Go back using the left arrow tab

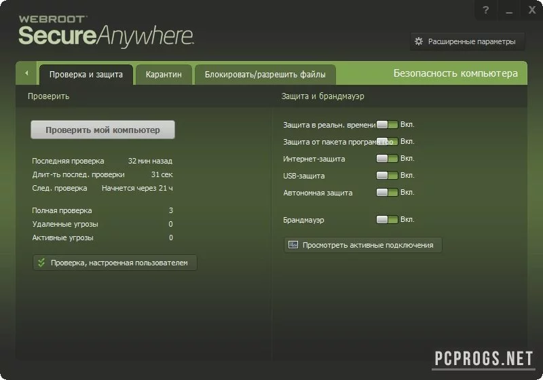click(x=26, y=73)
